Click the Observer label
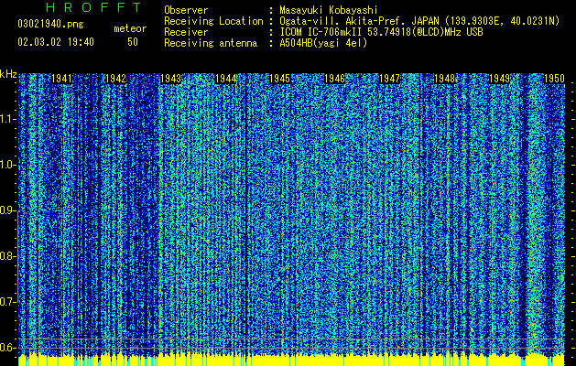576x366 pixels. (186, 10)
